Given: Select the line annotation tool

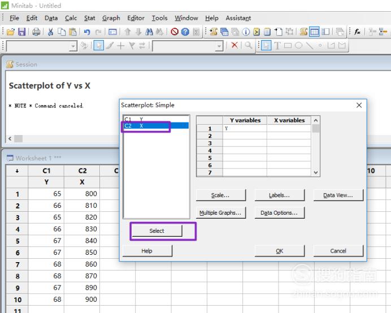Looking at the screenshot, I should tap(310, 46).
